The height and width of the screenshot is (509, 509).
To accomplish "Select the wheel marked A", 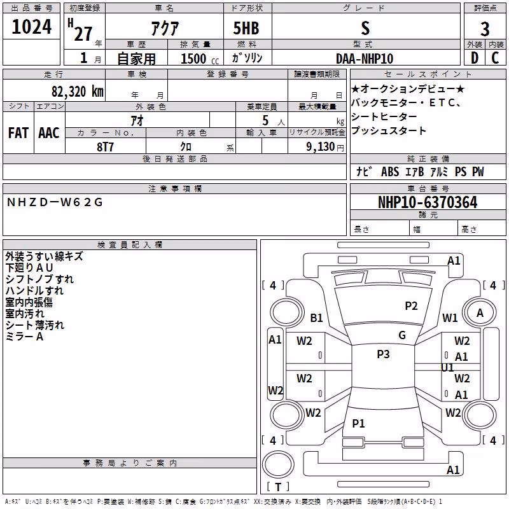I will pyautogui.click(x=480, y=312).
